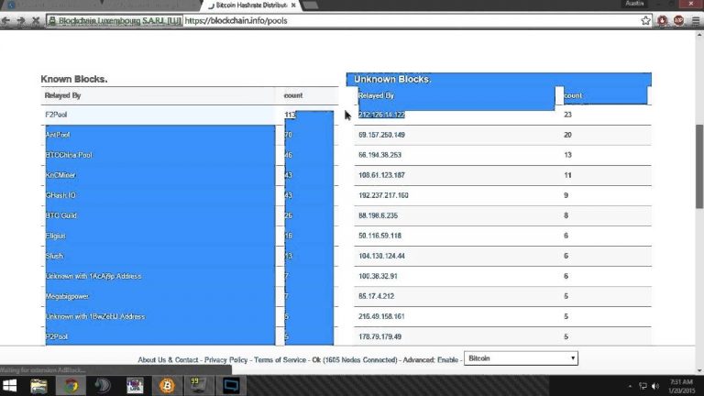Click the browser back arrow
704x396 pixels.
[x=6, y=21]
